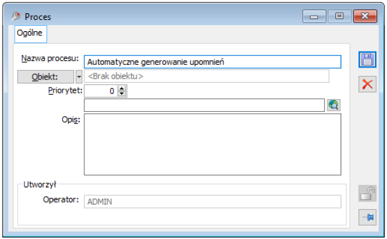387x239 pixels.
Task: Cancel with the red X icon
Action: pos(367,84)
